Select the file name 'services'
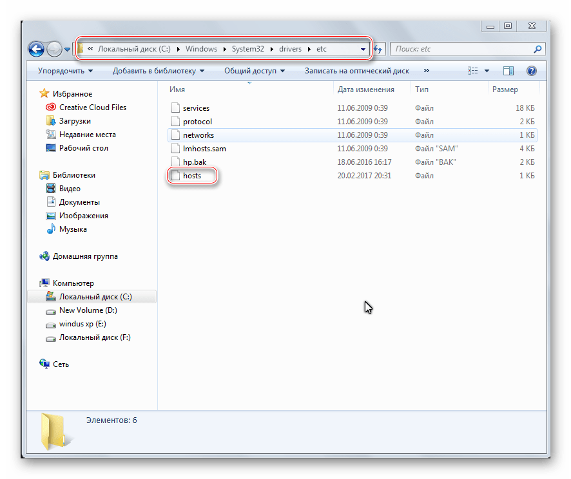Image resolution: width=571 pixels, height=479 pixels. click(196, 108)
